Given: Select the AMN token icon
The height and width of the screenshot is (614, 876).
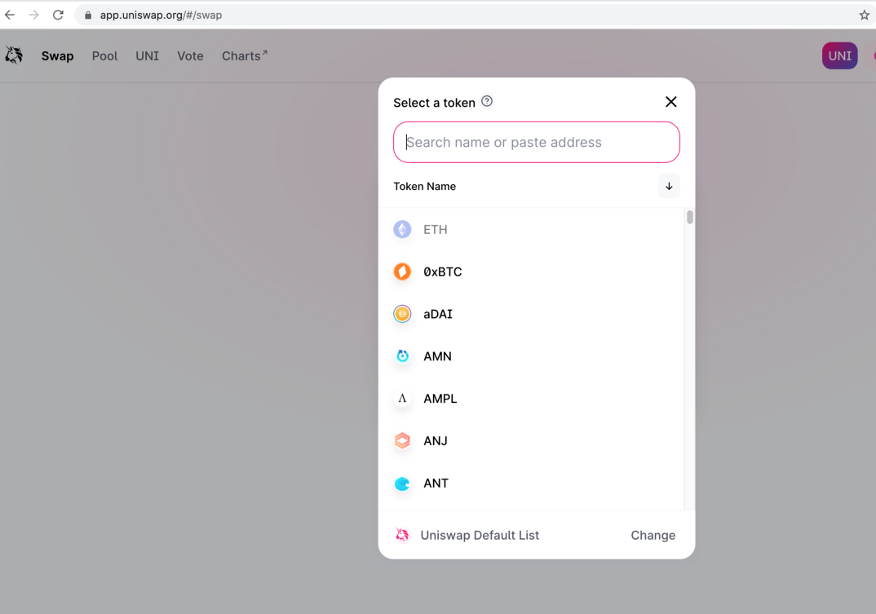Looking at the screenshot, I should [x=402, y=356].
